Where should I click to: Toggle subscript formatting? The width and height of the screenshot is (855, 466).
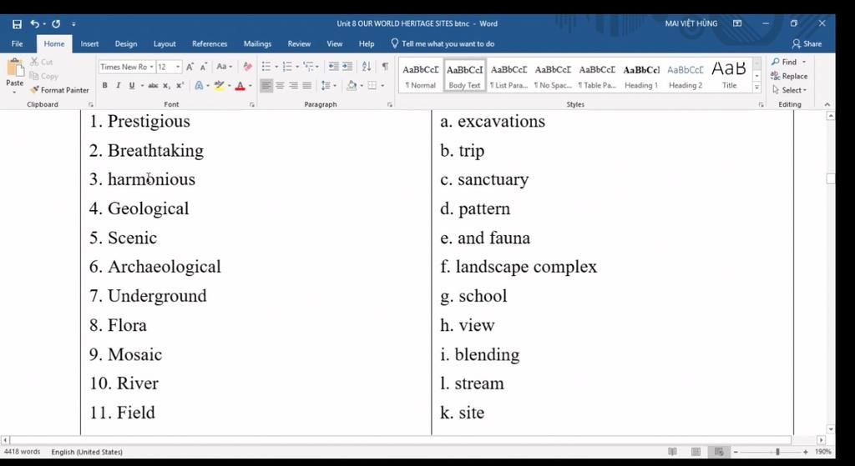pos(166,86)
